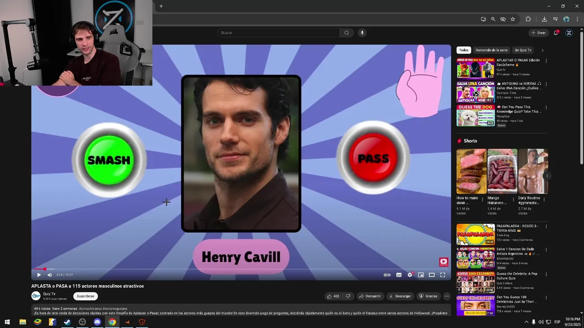Click the Gracias thanks button
This screenshot has height=328, width=584.
click(428, 296)
